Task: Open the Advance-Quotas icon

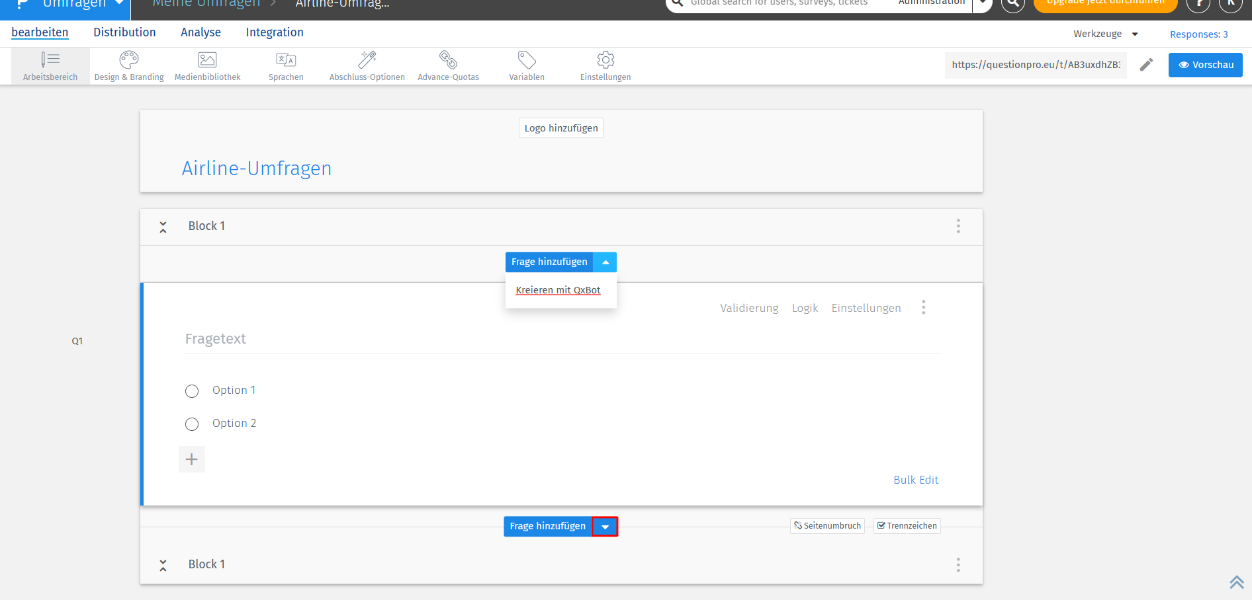Action: pyautogui.click(x=448, y=60)
